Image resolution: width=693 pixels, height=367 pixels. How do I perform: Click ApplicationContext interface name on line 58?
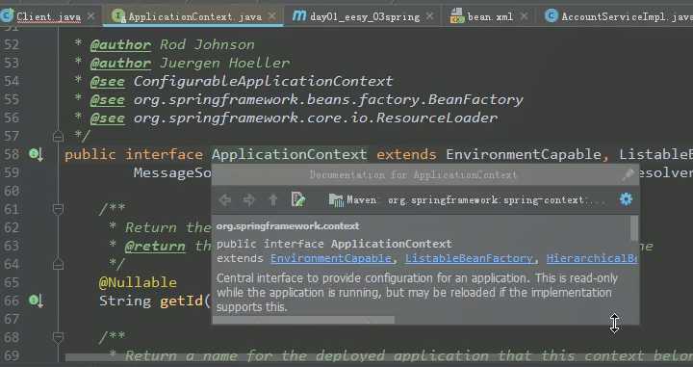coord(290,154)
